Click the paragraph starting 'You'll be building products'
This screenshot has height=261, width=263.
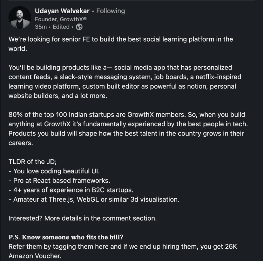121,81
